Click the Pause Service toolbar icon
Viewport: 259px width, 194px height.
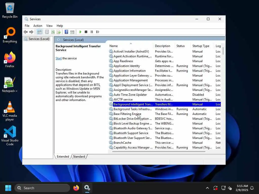92,32
